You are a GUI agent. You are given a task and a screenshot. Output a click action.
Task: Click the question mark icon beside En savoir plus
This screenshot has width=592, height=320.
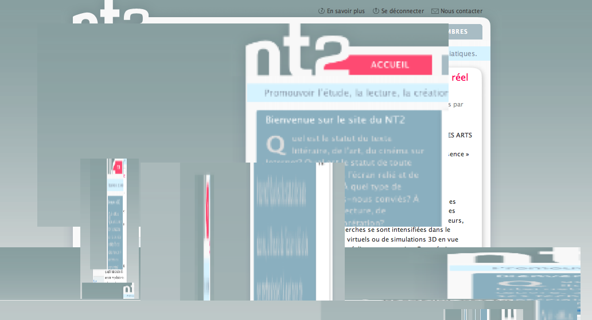coord(322,11)
